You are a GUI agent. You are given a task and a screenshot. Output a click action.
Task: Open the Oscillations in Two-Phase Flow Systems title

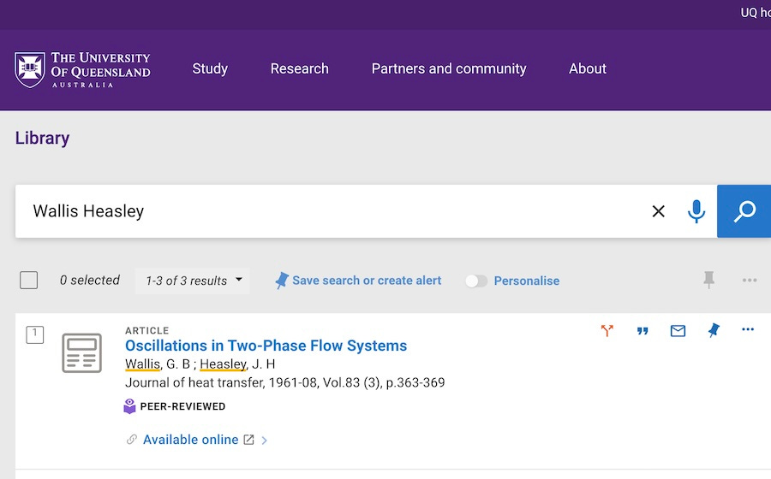266,346
